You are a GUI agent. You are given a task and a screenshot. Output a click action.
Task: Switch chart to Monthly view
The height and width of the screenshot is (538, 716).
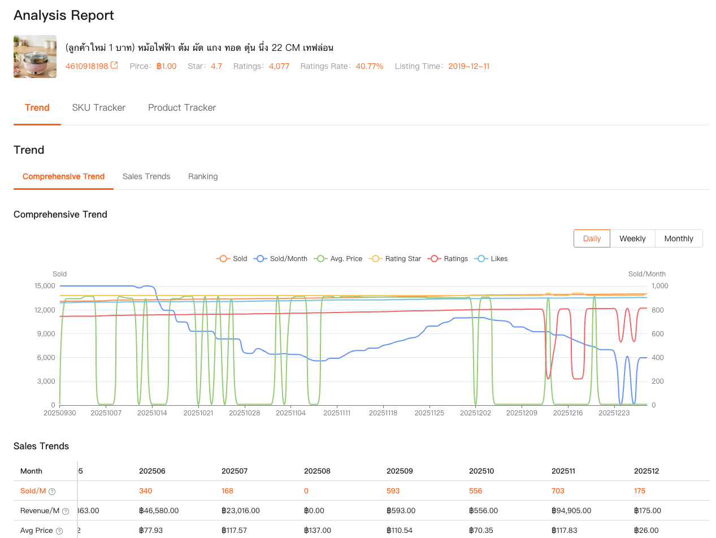point(679,238)
